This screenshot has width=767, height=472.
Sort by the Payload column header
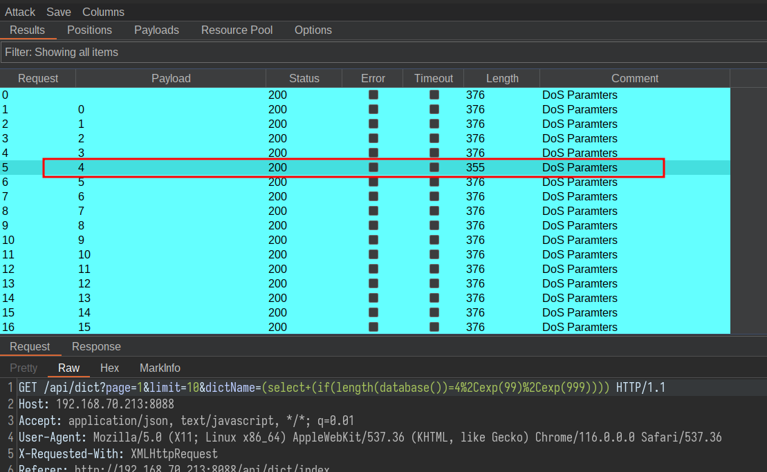pyautogui.click(x=171, y=79)
